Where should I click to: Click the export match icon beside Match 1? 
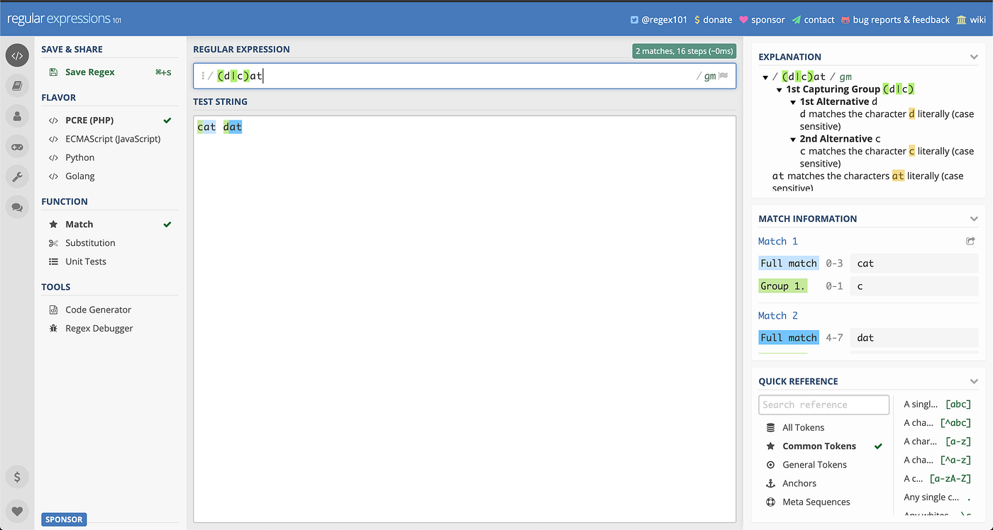(970, 241)
